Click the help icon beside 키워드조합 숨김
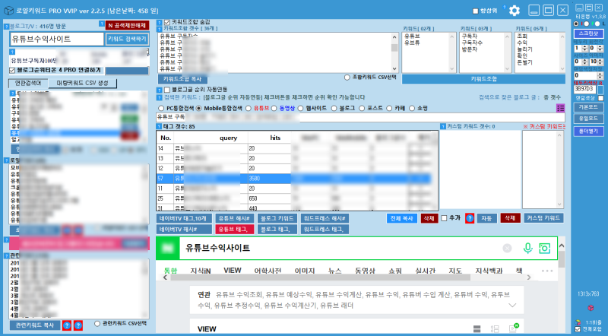608x336 pixels. pos(160,23)
